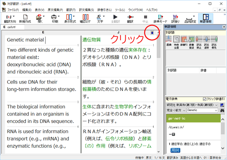Open the ツール(L) menu
Image resolution: width=227 pixels, height=160 pixels.
120,10
